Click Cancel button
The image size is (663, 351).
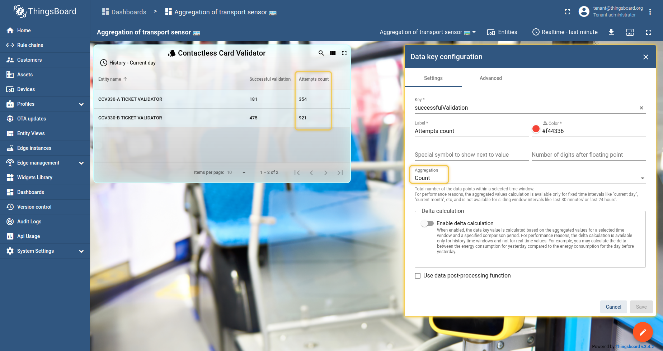coord(613,307)
